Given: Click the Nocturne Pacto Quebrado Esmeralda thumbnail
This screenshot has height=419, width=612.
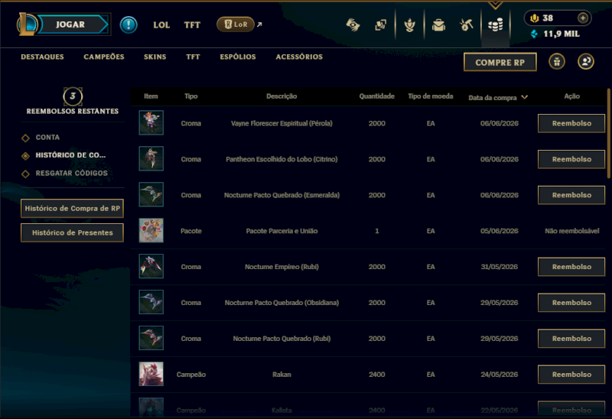Looking at the screenshot, I should [x=151, y=194].
